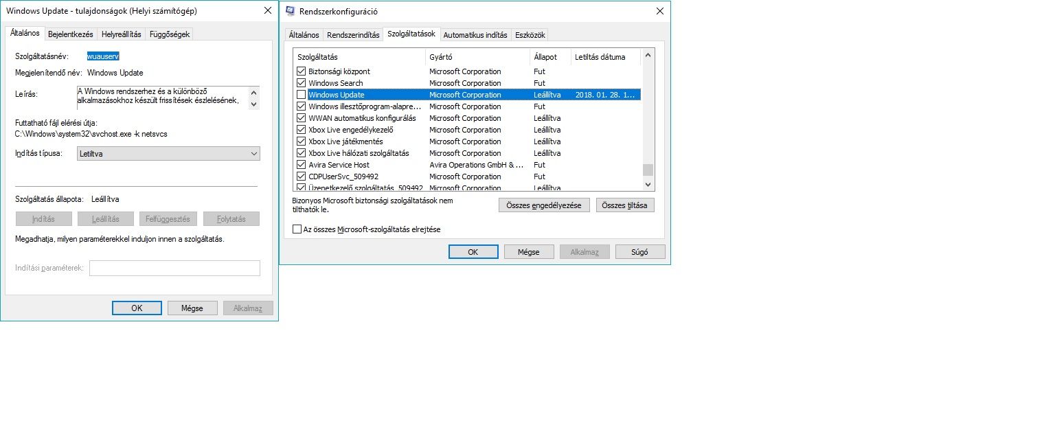Select the Xbox Live játékmentés row name
The width and height of the screenshot is (1055, 445).
[345, 141]
